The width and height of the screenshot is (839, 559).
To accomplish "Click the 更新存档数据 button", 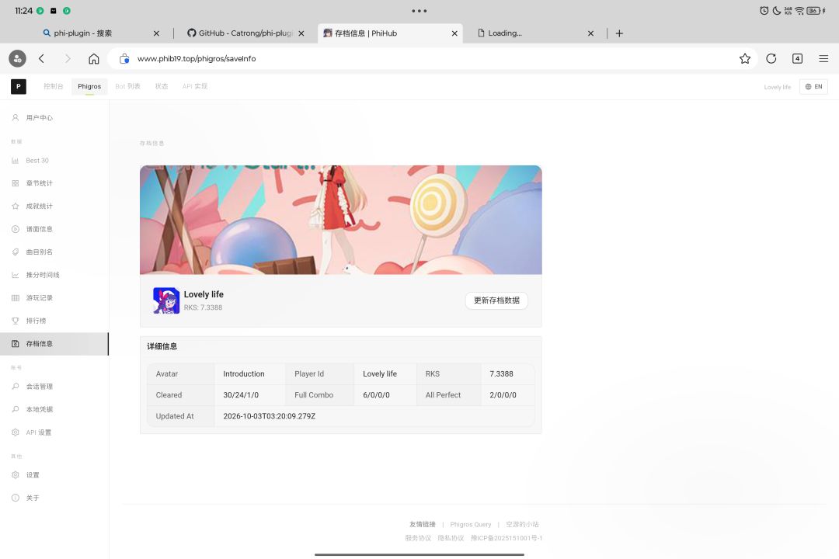I will (496, 300).
